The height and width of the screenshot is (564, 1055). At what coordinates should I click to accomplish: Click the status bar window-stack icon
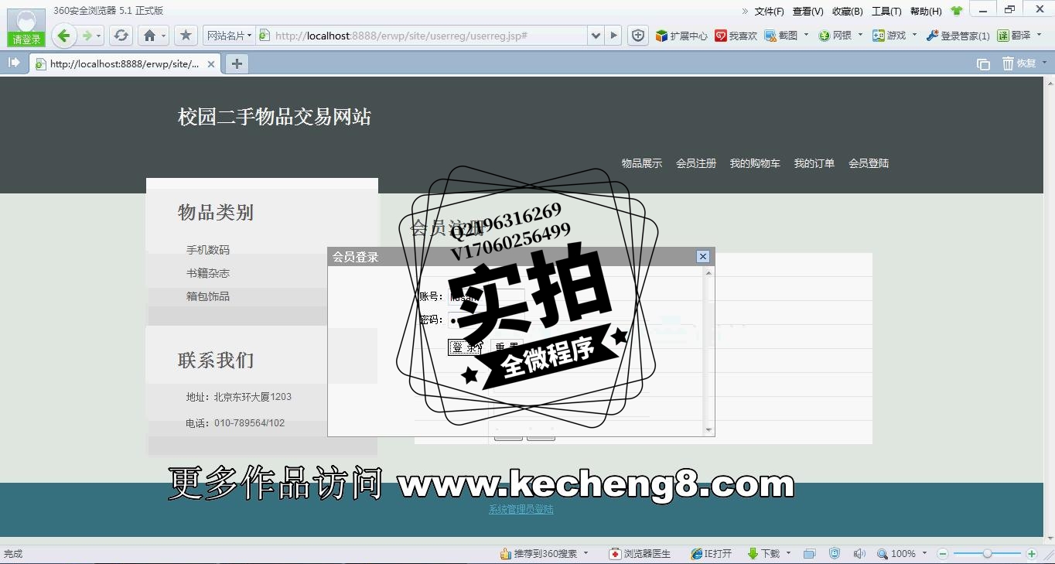point(809,554)
